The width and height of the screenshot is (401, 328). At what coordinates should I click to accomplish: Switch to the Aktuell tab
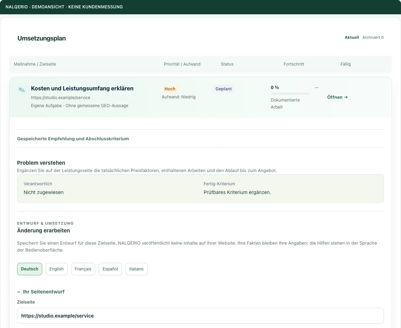coord(351,37)
